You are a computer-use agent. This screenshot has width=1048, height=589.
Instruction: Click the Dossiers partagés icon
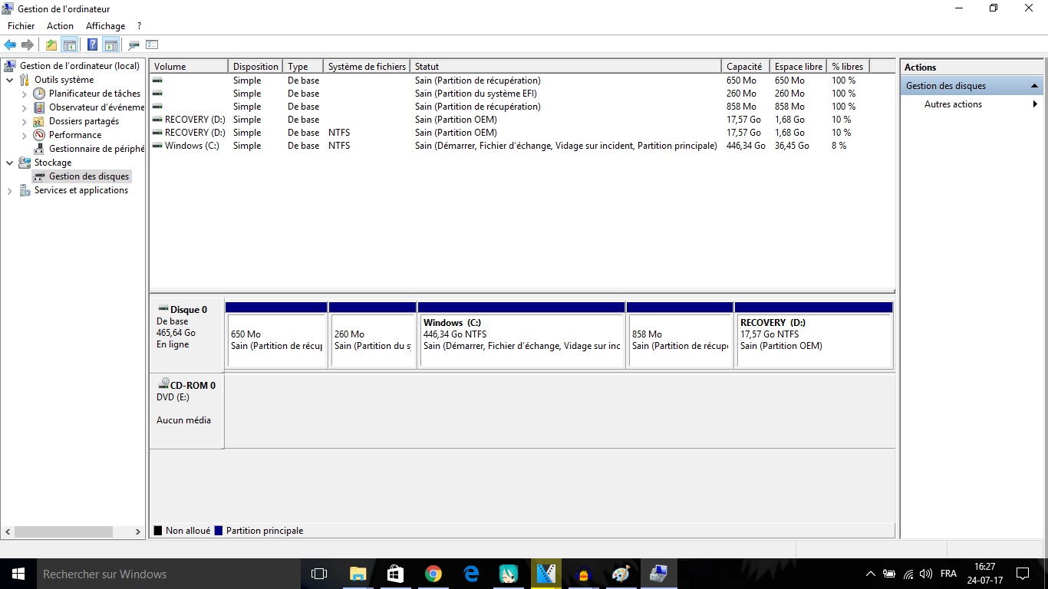pos(39,121)
